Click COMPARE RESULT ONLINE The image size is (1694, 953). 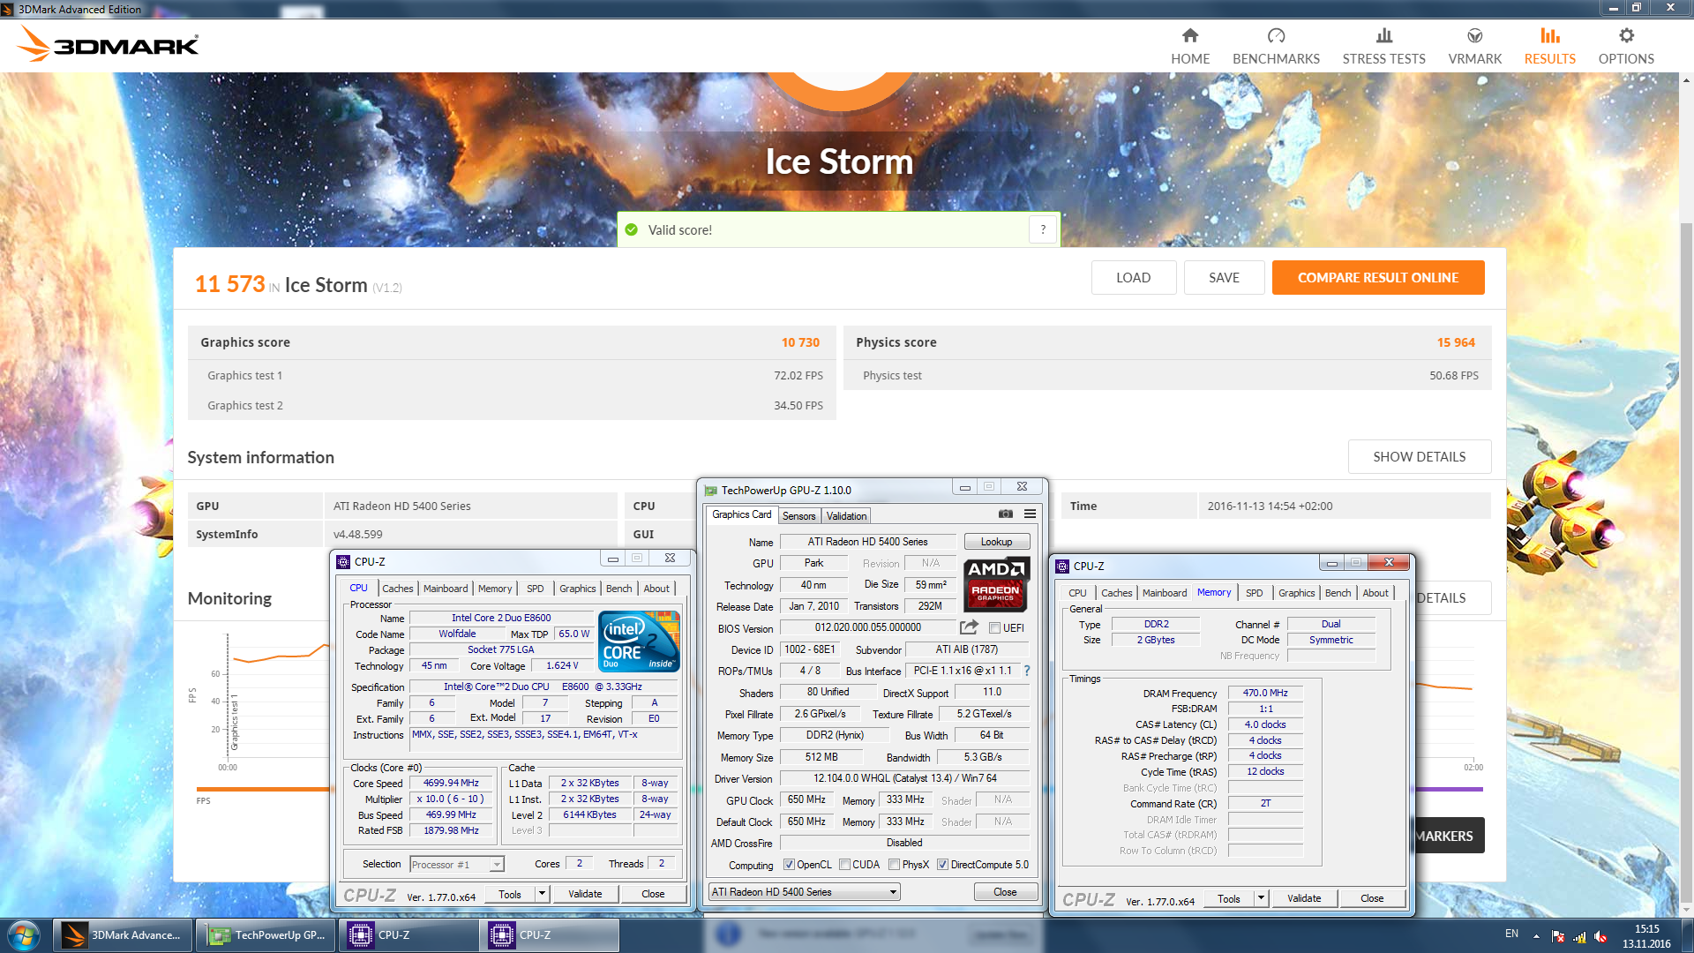click(x=1377, y=277)
